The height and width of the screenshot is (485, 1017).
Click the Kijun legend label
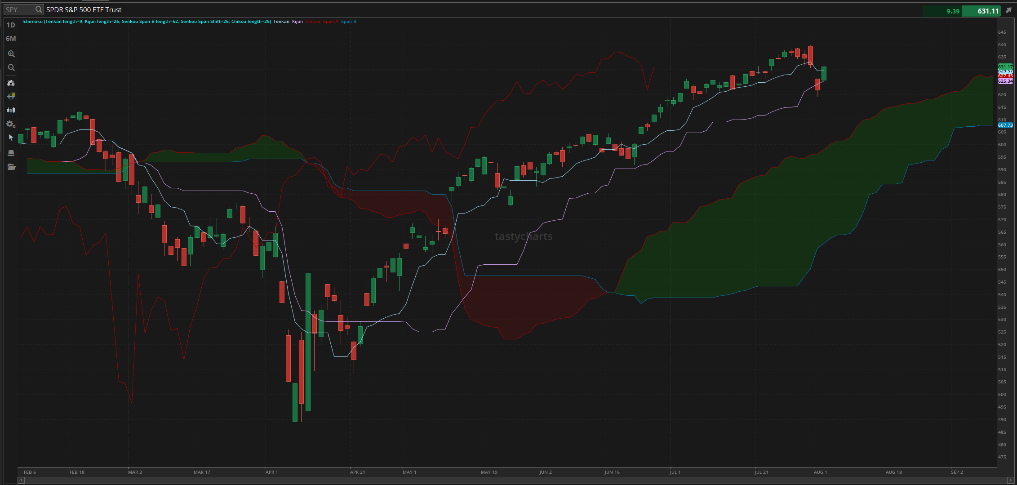[298, 21]
